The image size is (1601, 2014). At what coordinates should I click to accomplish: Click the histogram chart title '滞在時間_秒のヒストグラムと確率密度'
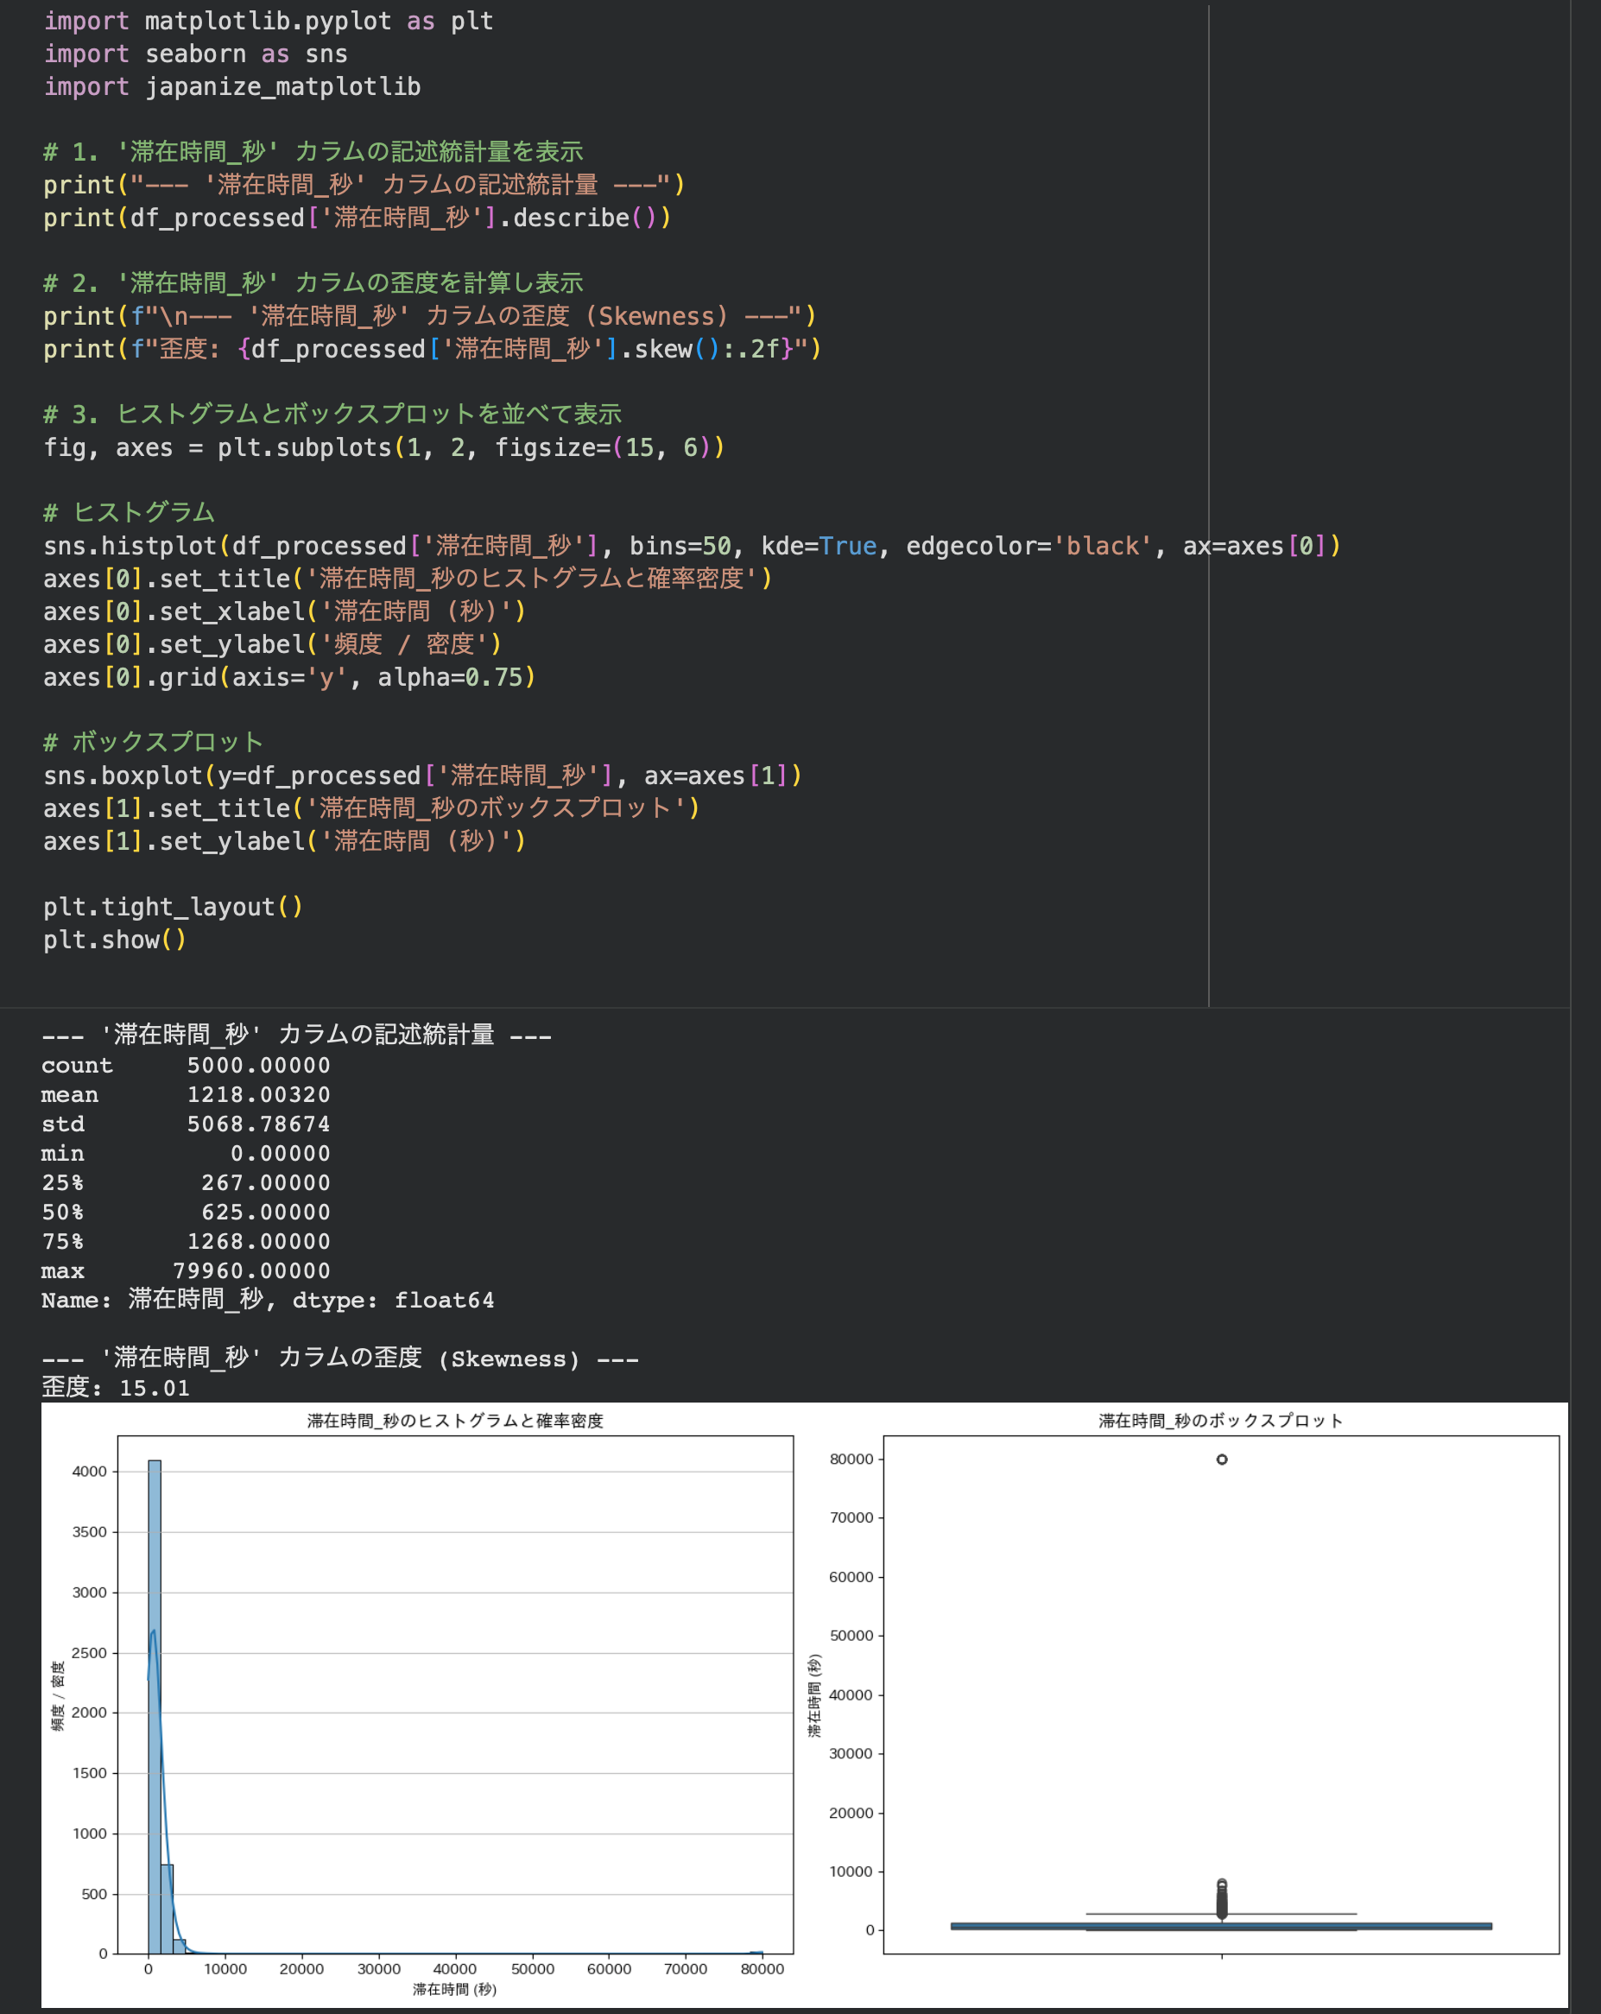(x=455, y=1421)
